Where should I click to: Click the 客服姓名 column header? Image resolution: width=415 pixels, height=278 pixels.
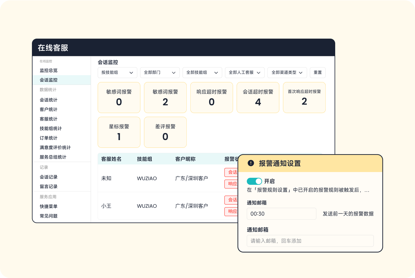click(111, 159)
